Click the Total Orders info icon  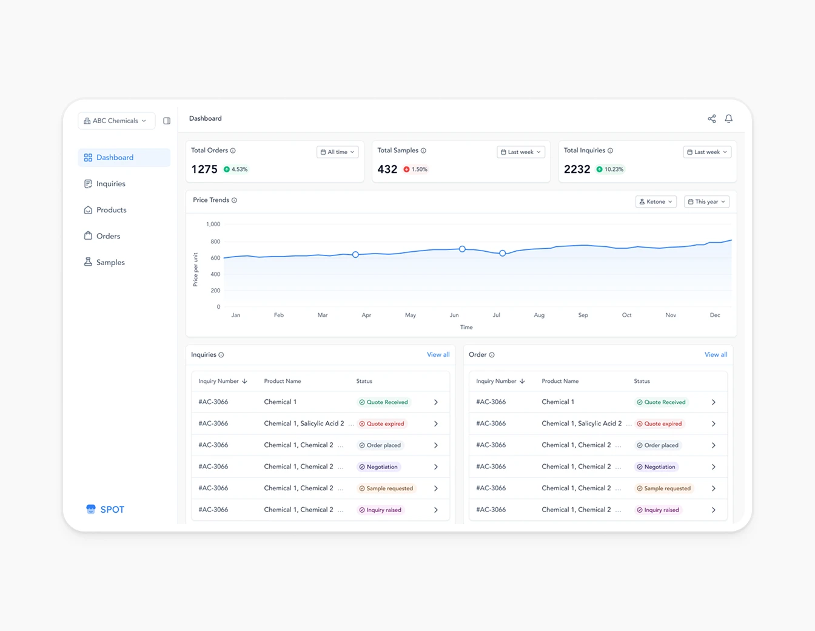tap(232, 150)
